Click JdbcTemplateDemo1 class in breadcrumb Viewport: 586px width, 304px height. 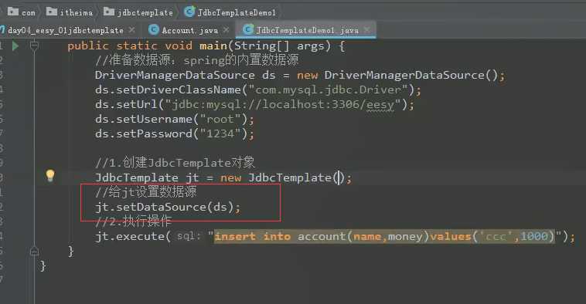[x=237, y=12]
